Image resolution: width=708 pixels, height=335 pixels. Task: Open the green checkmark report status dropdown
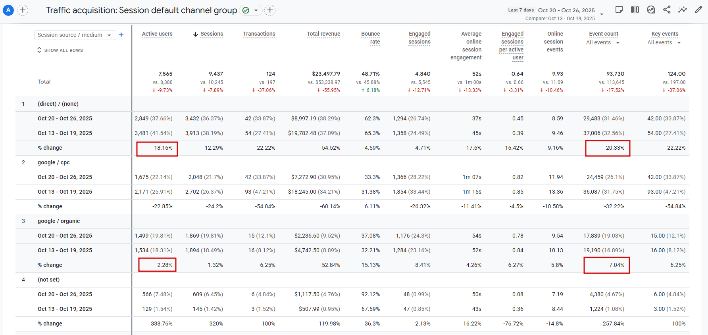coord(251,10)
